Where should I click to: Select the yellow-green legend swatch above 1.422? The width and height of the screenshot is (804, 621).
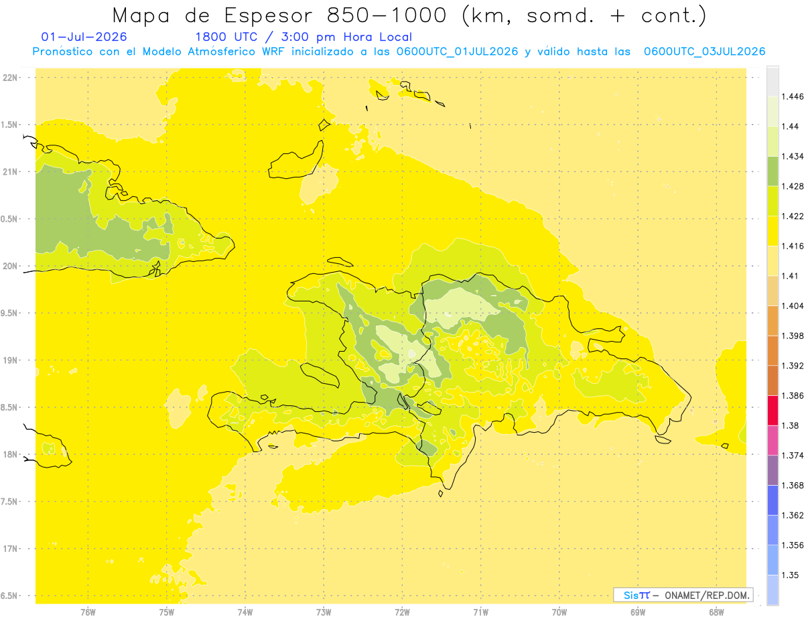(x=773, y=201)
